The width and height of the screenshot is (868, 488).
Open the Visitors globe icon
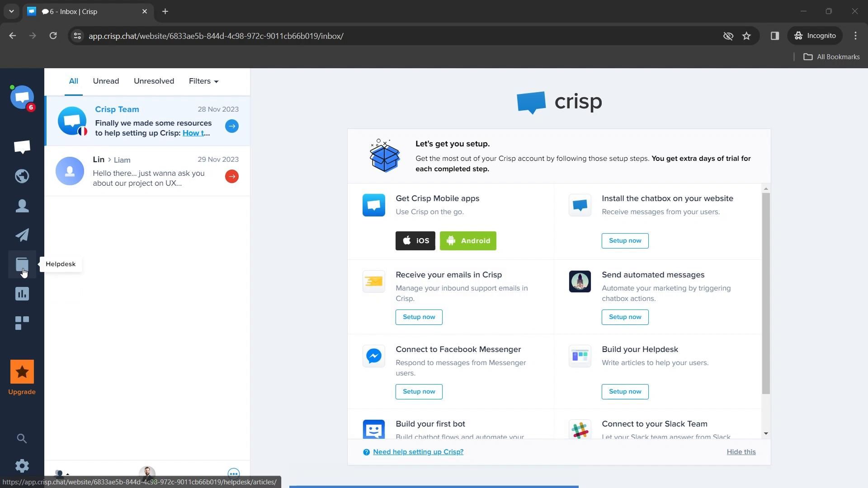click(22, 176)
